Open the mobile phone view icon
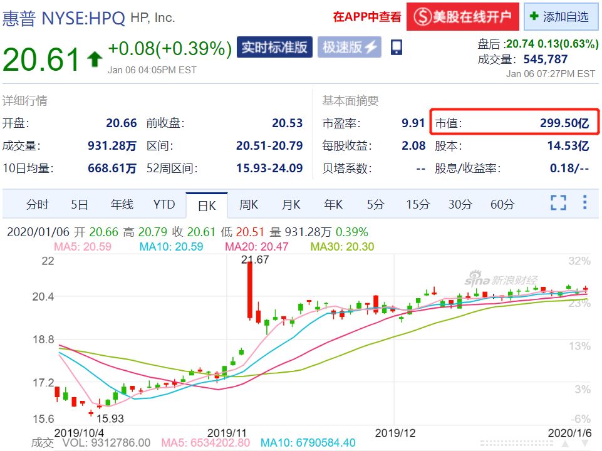Viewport: 602px width, 451px height. pos(396,47)
